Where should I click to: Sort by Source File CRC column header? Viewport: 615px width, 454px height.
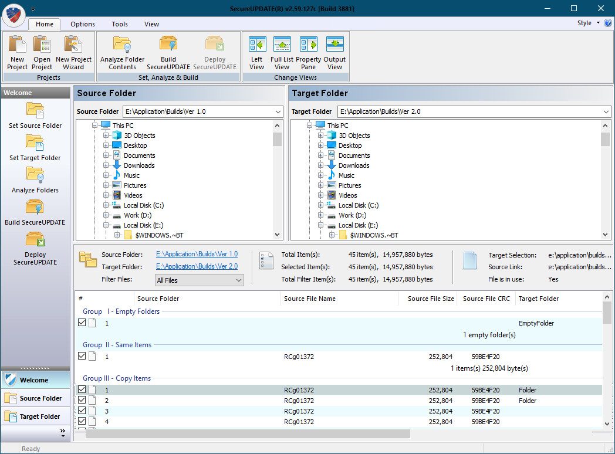click(x=486, y=299)
